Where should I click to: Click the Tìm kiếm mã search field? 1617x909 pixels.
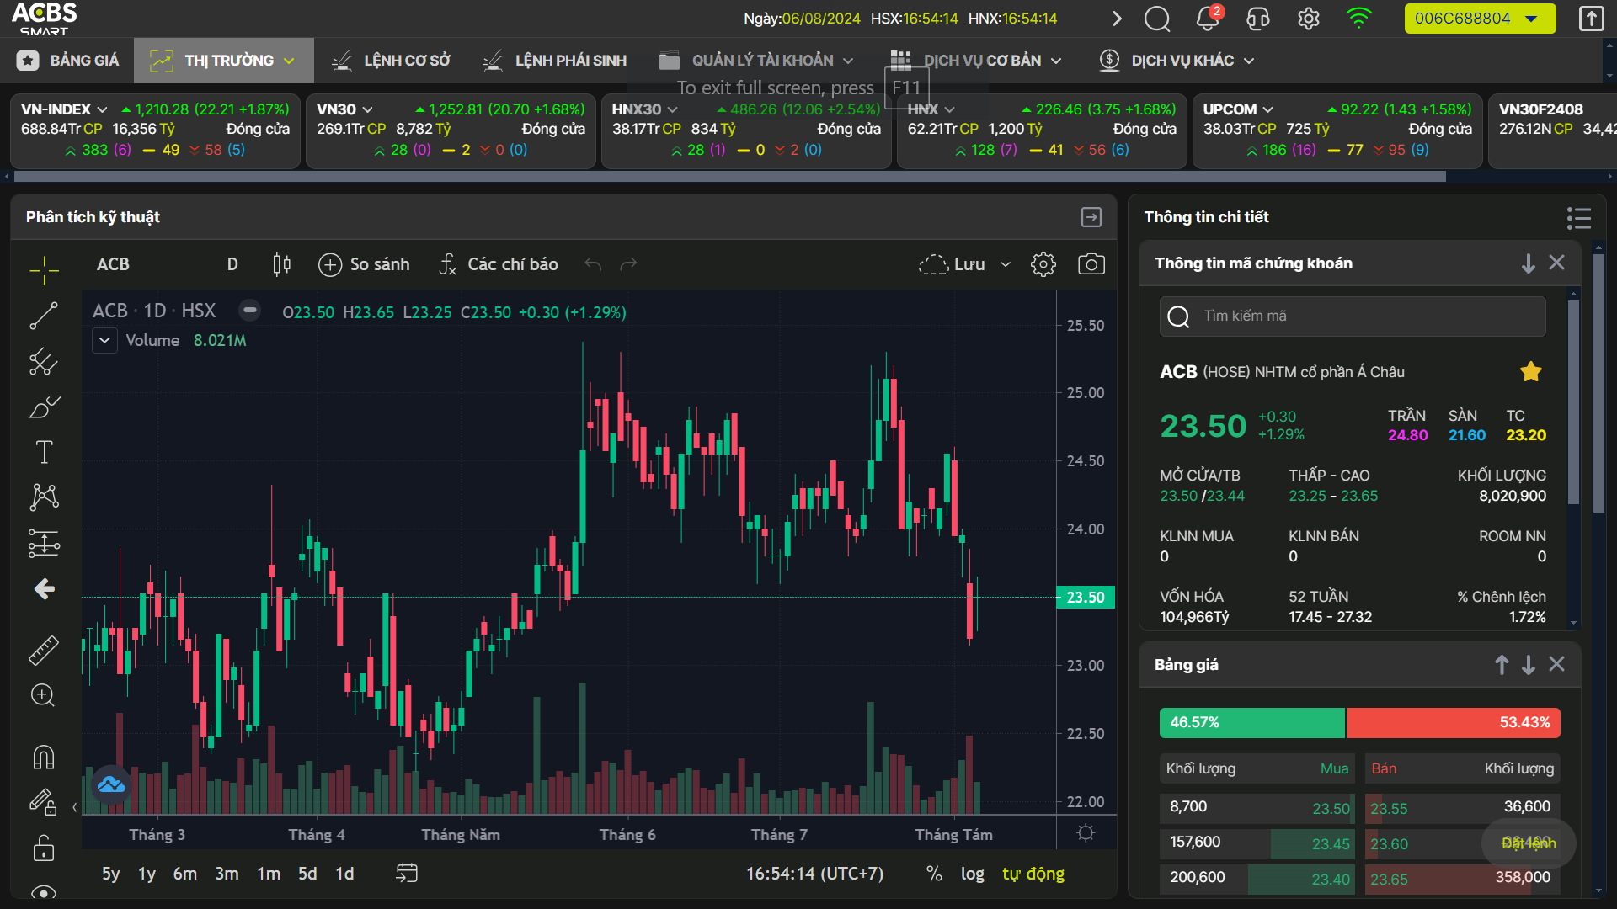(x=1353, y=316)
